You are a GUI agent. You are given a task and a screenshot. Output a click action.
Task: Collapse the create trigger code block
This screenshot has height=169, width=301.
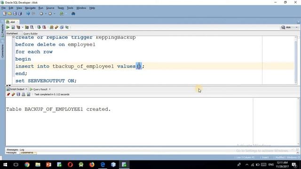click(x=14, y=37)
